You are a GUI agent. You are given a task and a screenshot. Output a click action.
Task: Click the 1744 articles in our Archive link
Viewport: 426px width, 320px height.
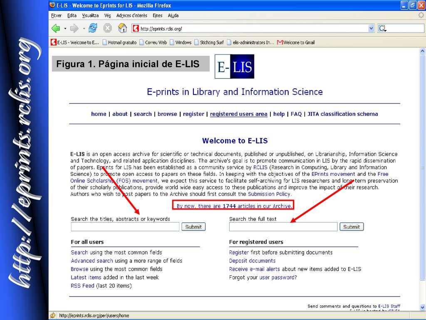tap(234, 206)
